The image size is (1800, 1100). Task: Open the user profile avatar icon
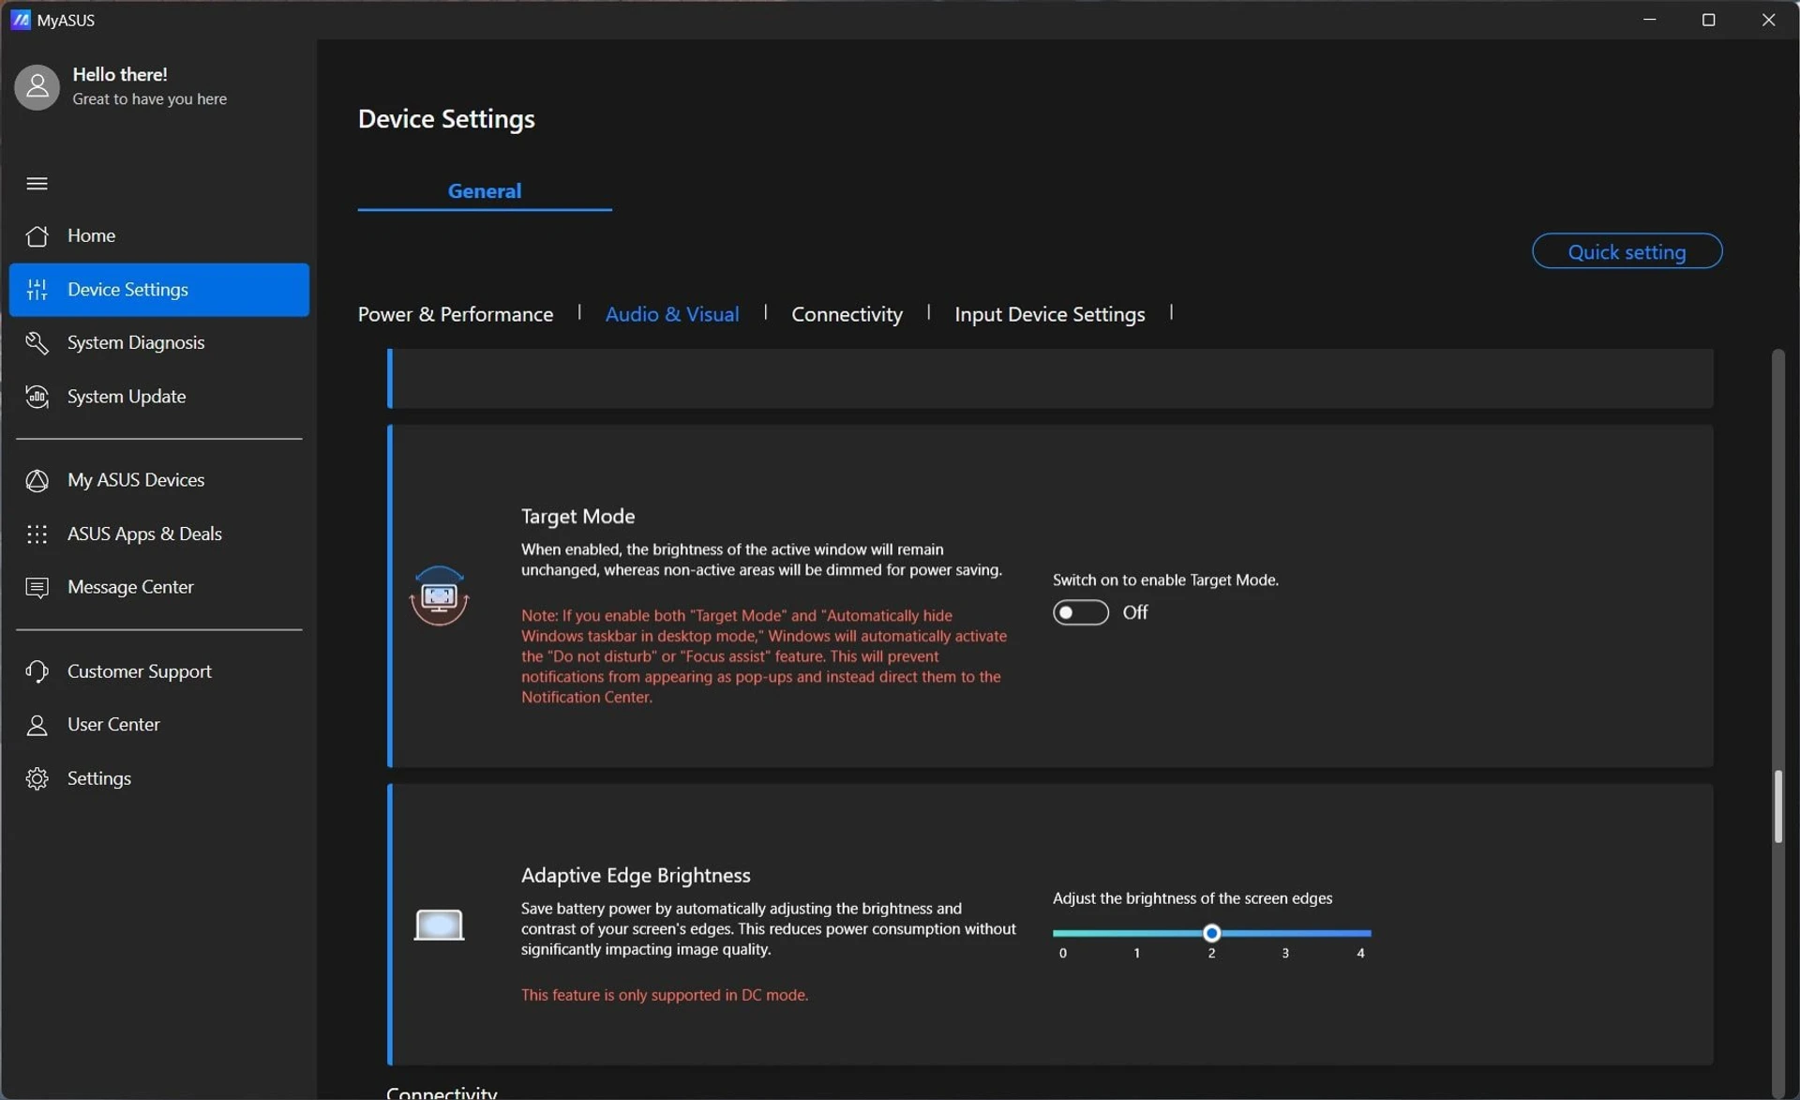click(37, 87)
